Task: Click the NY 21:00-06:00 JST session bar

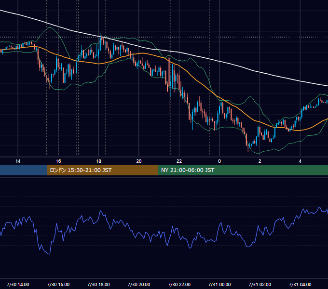Action: (243, 170)
